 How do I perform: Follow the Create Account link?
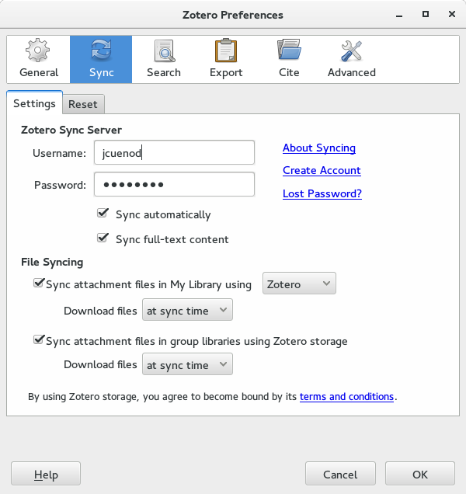(x=322, y=170)
